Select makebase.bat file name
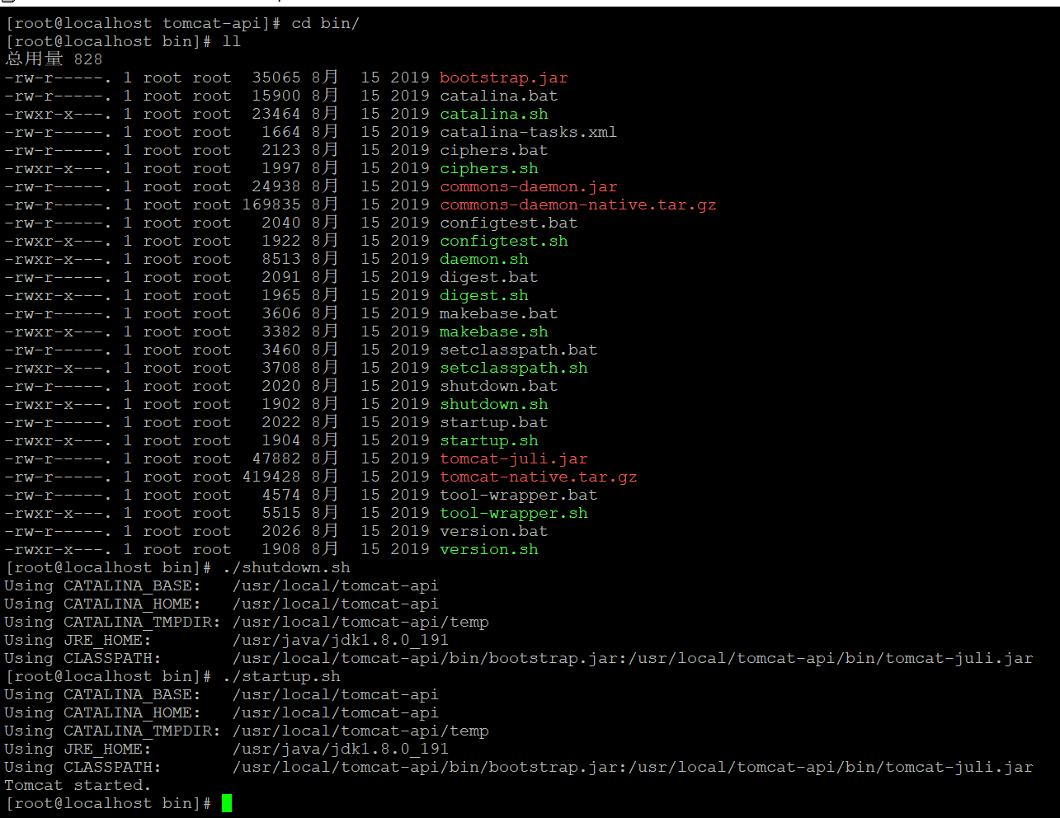This screenshot has width=1060, height=818. 498,313
